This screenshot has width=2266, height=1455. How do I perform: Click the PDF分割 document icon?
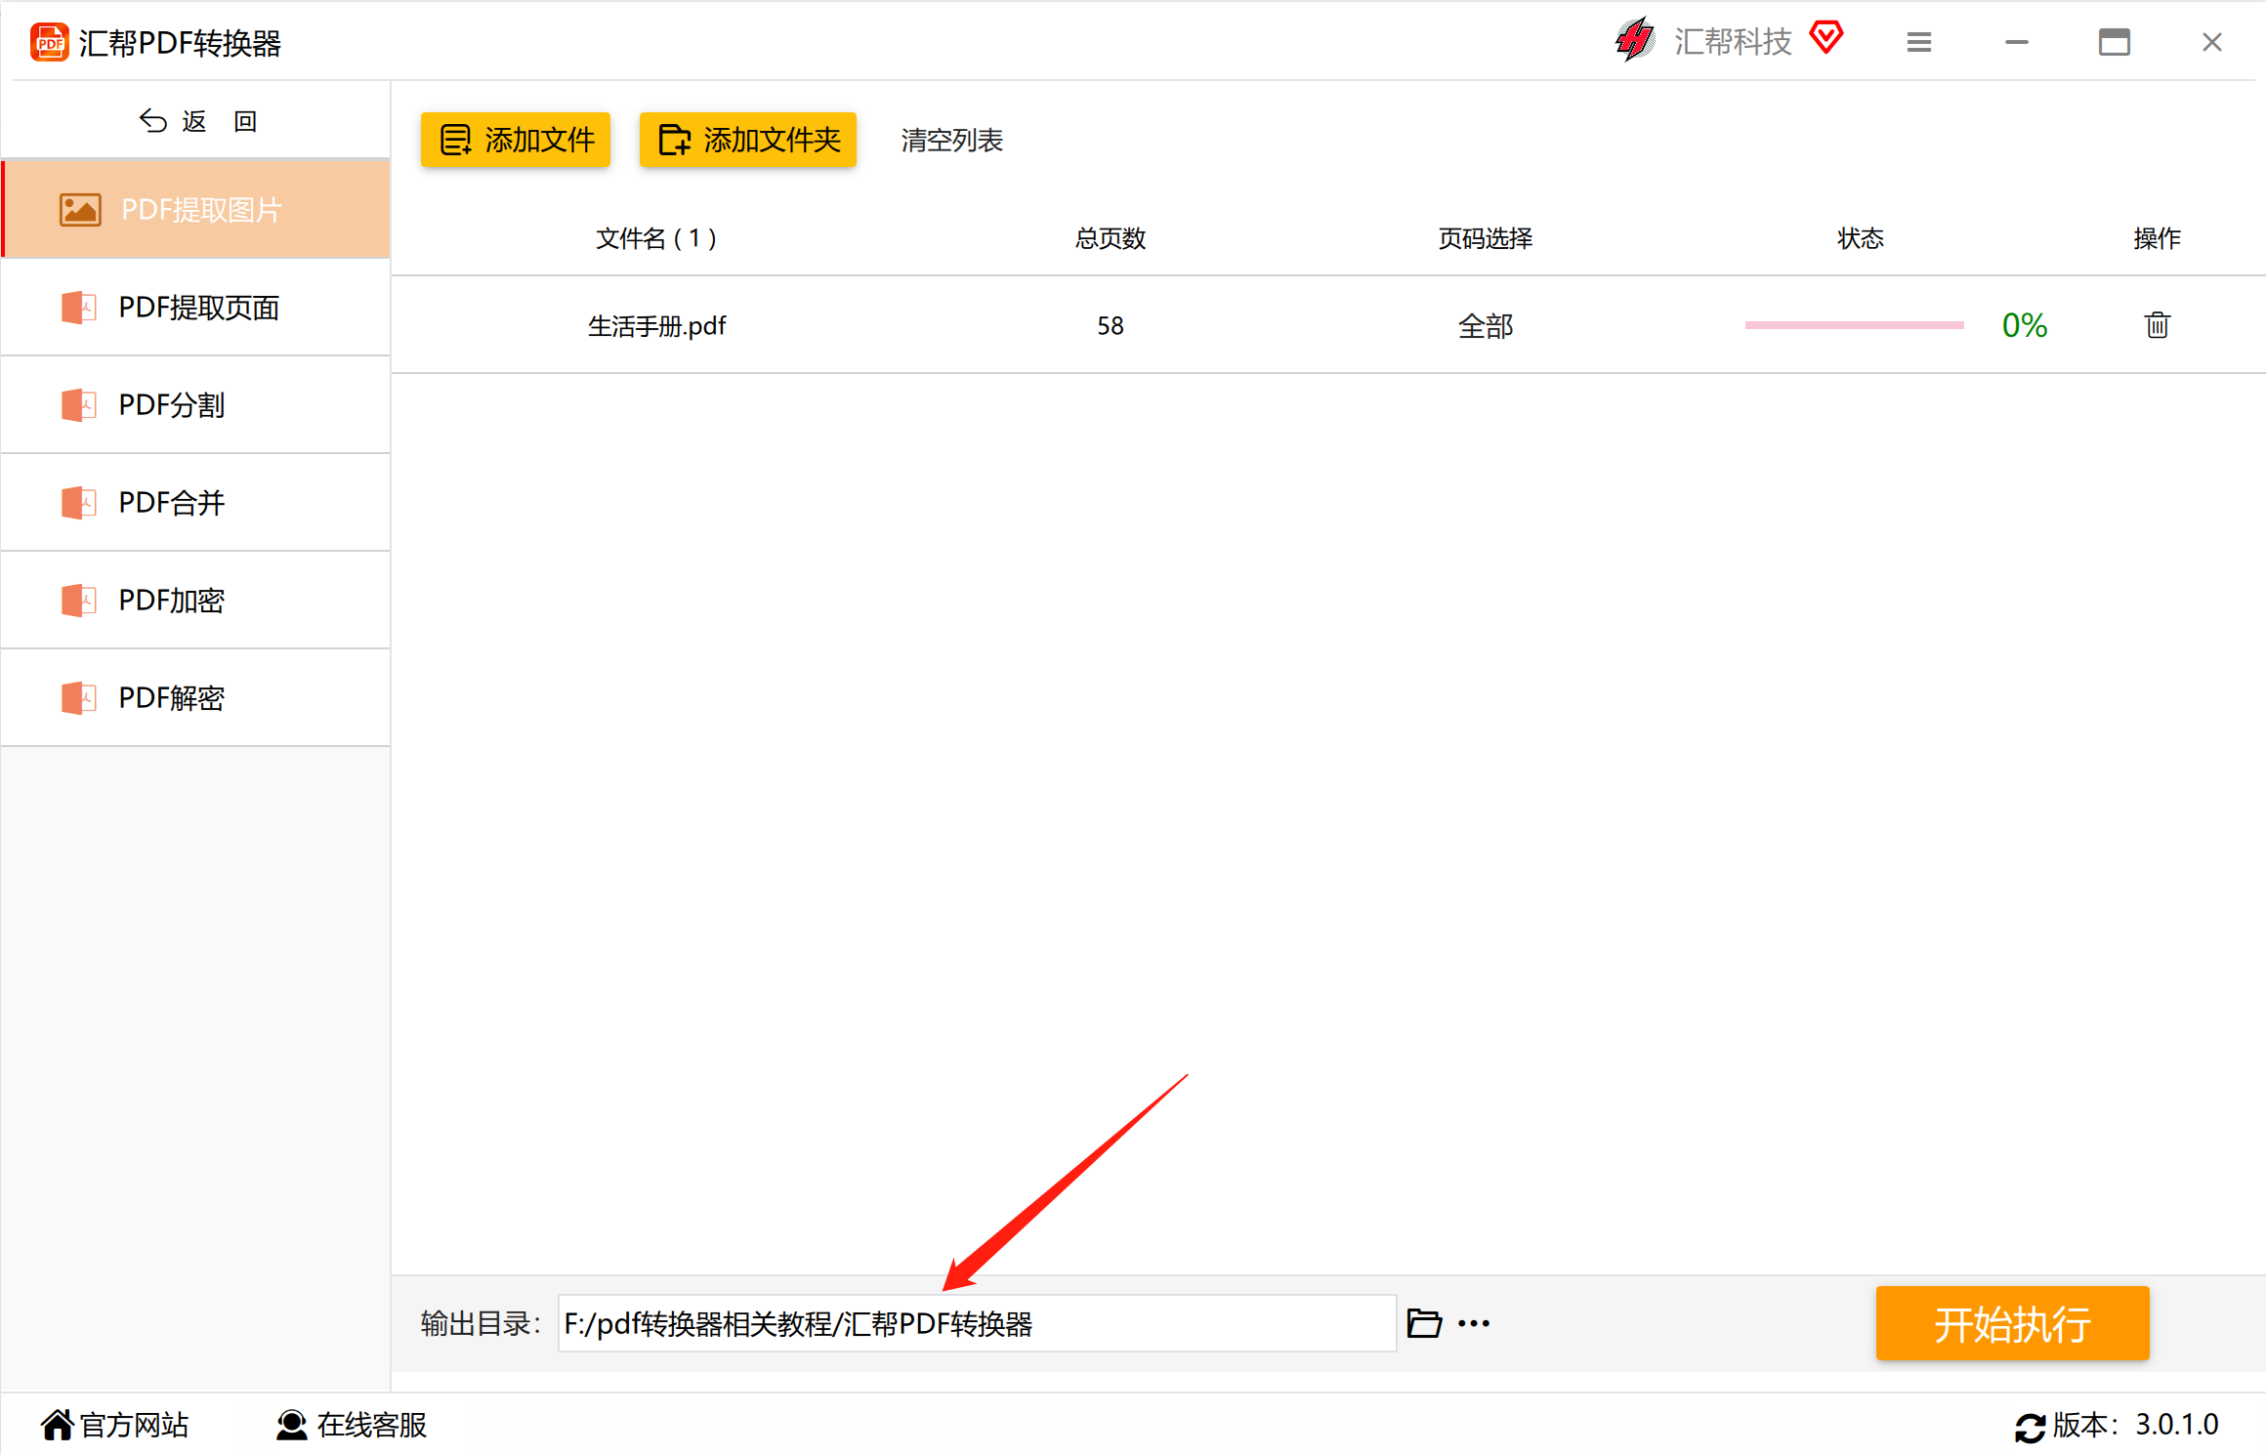pos(79,404)
